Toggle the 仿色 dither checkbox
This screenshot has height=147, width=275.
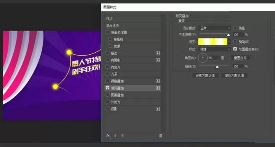click(x=235, y=28)
